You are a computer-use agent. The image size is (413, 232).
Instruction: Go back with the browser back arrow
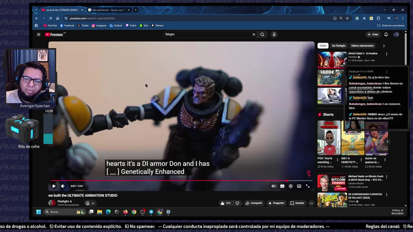36,18
